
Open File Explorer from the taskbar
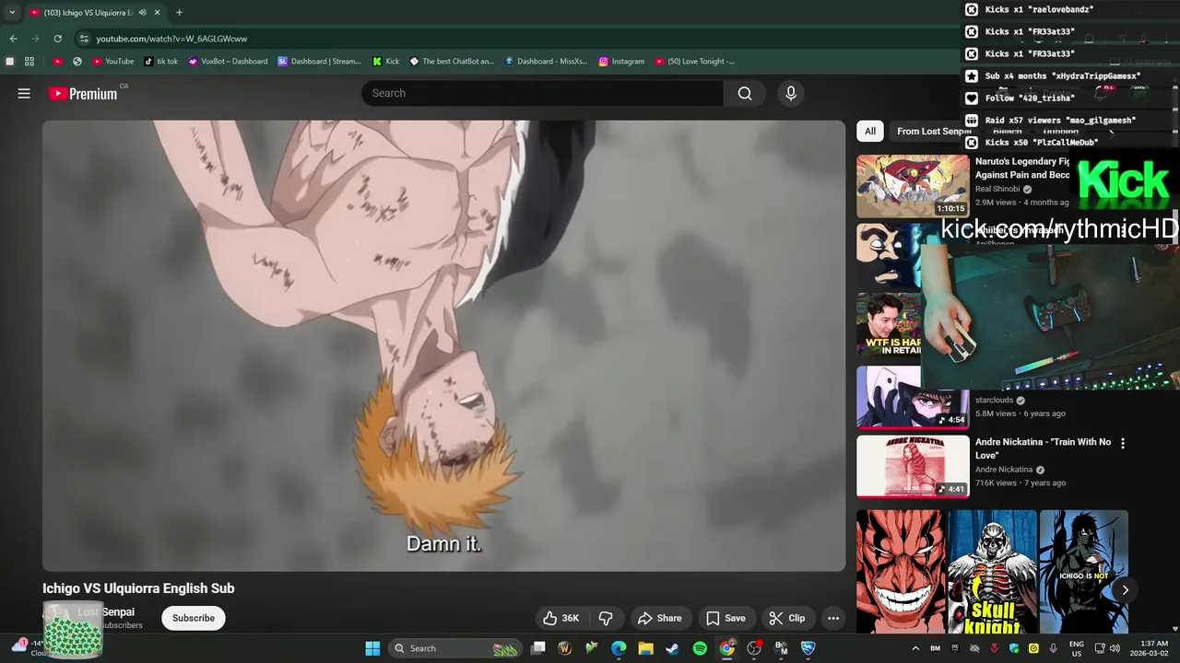pyautogui.click(x=646, y=648)
